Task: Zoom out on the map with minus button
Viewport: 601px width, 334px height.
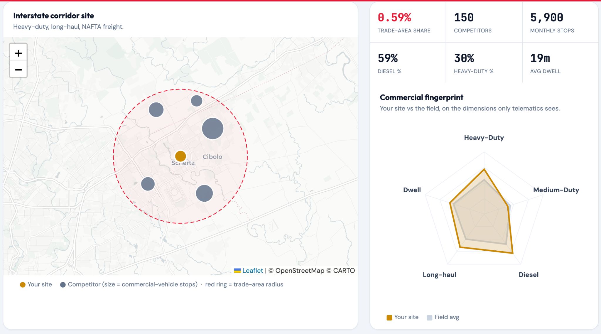Action: click(18, 69)
